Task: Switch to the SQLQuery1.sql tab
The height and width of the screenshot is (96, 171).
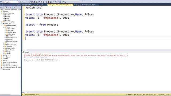Action: coord(84,5)
